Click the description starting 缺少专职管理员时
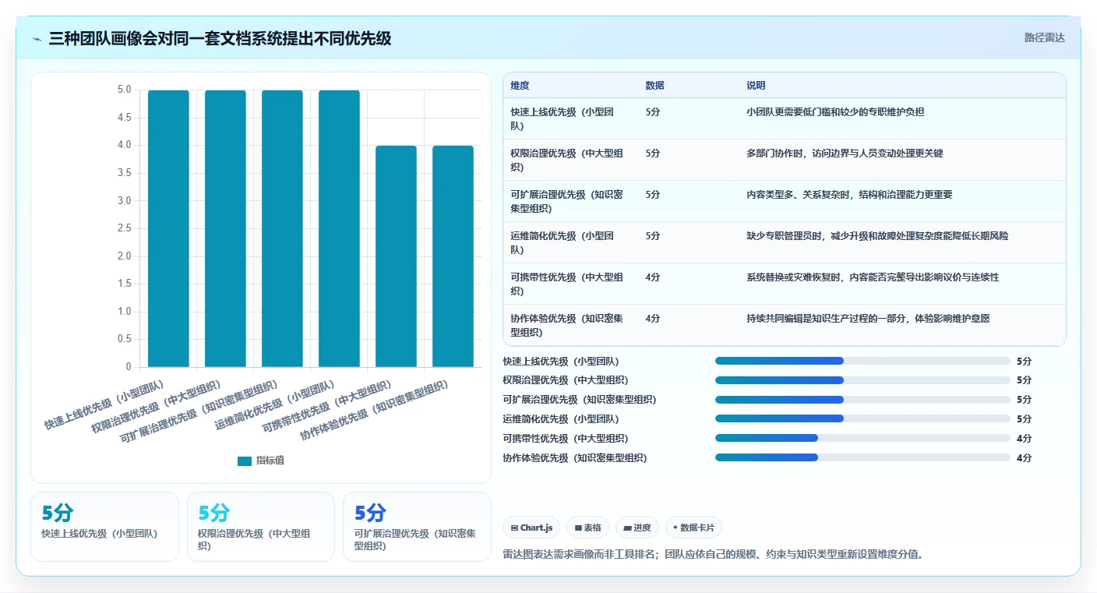This screenshot has width=1097, height=593. coord(877,236)
